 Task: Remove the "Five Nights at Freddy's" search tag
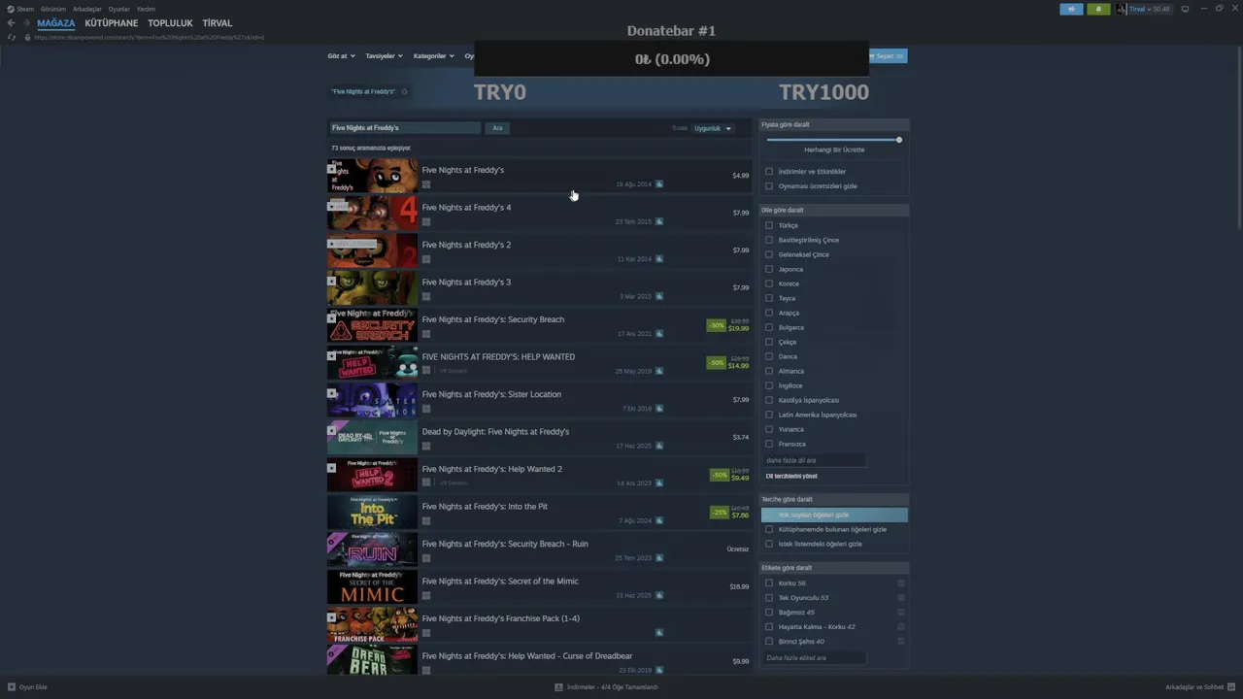point(404,91)
